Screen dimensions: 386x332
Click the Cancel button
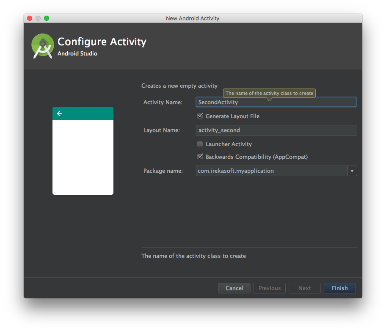click(x=234, y=288)
